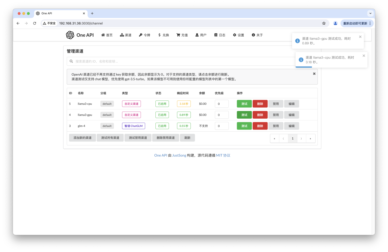Delete the glm-4 channel

pyautogui.click(x=260, y=126)
